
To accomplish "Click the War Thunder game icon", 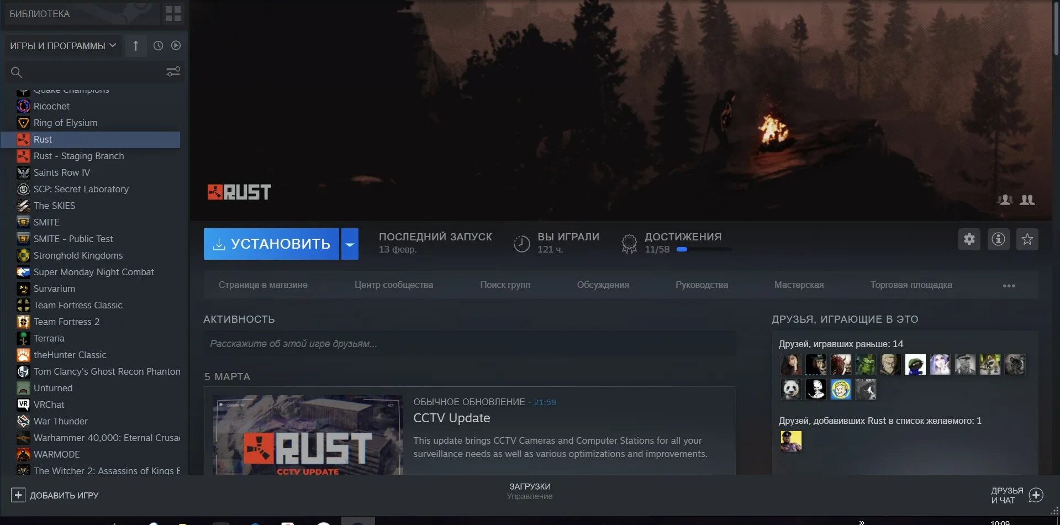I will coord(23,421).
